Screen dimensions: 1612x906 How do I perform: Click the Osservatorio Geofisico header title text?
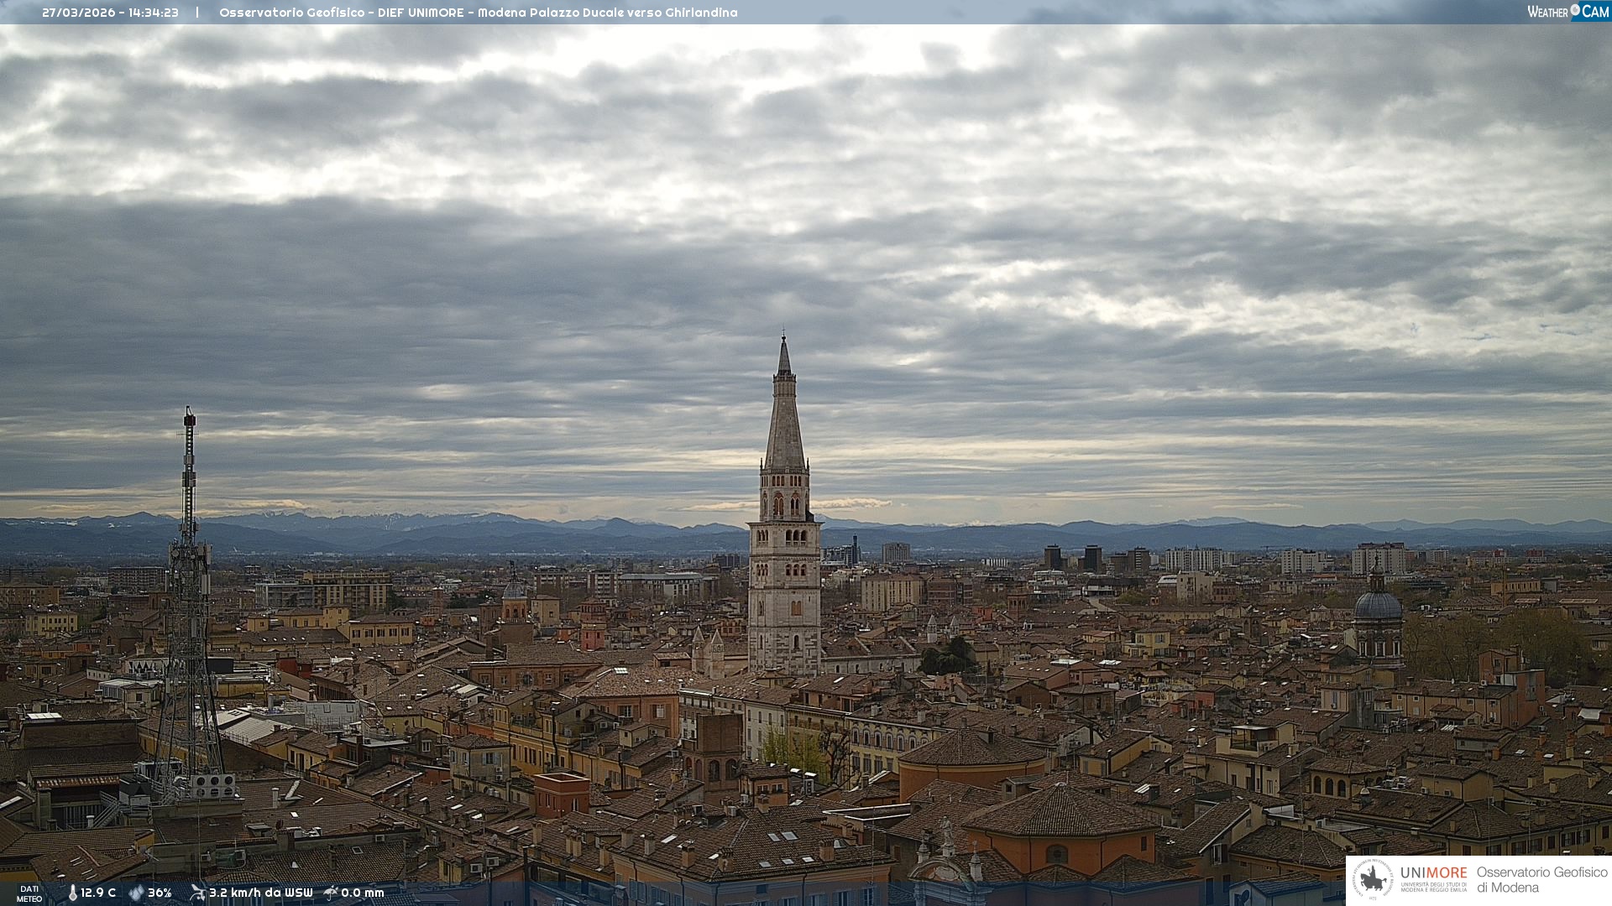[478, 13]
